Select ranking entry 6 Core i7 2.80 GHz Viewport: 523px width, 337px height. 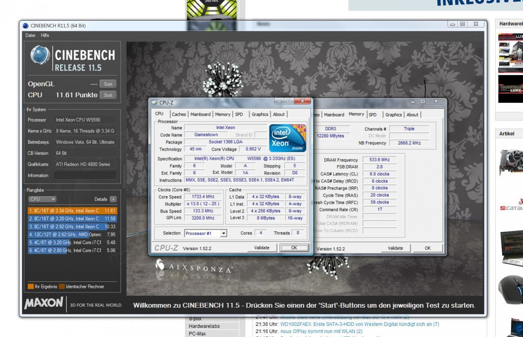[x=72, y=250]
